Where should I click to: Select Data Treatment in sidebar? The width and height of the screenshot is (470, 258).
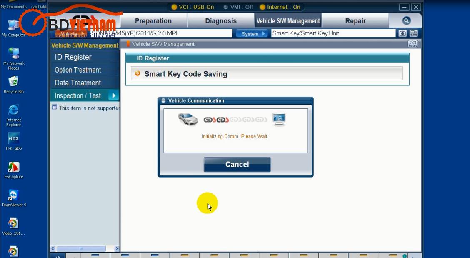coord(85,83)
